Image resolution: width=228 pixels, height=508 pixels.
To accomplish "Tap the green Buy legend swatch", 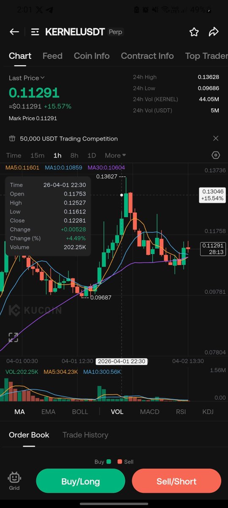I will pyautogui.click(x=109, y=461).
